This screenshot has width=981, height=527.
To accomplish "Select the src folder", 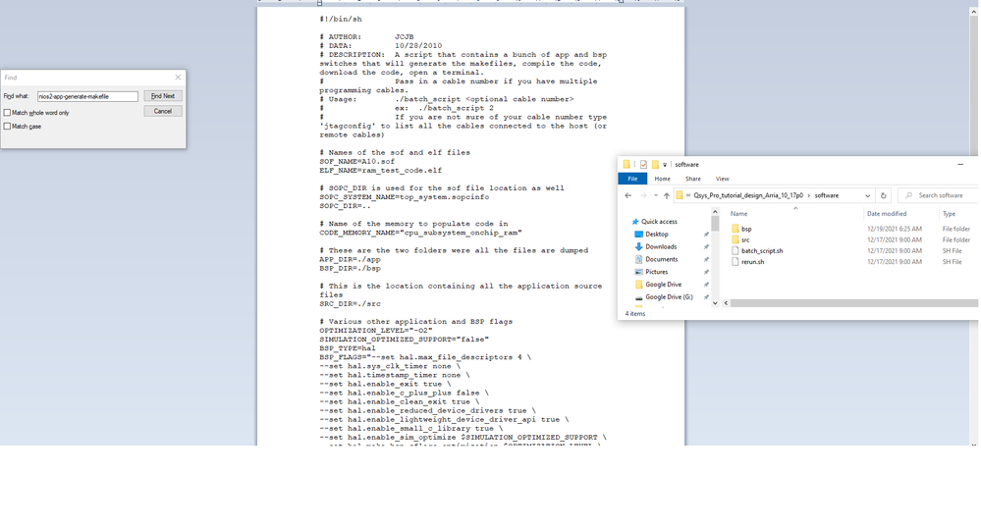I will 744,240.
